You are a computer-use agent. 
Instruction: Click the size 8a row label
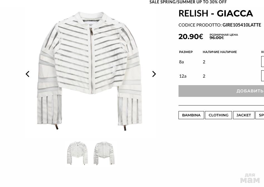(x=181, y=62)
